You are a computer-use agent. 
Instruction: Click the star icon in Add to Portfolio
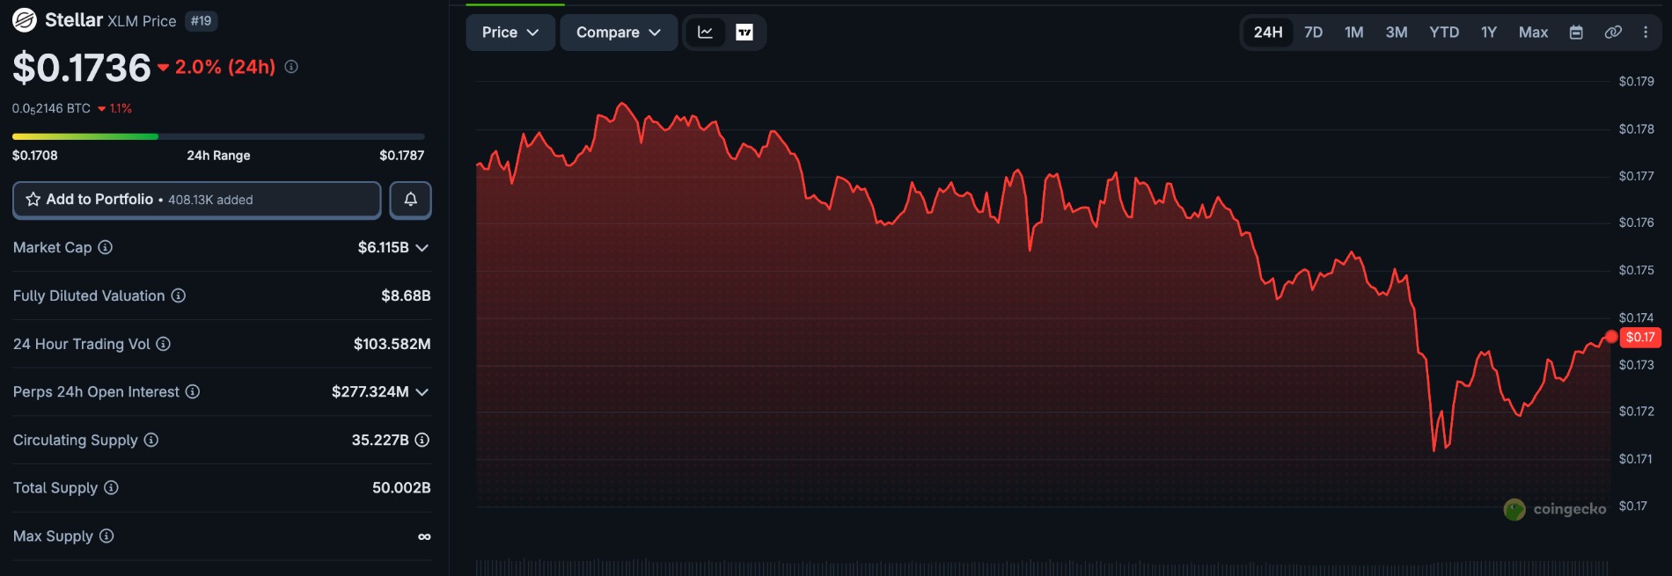(33, 200)
